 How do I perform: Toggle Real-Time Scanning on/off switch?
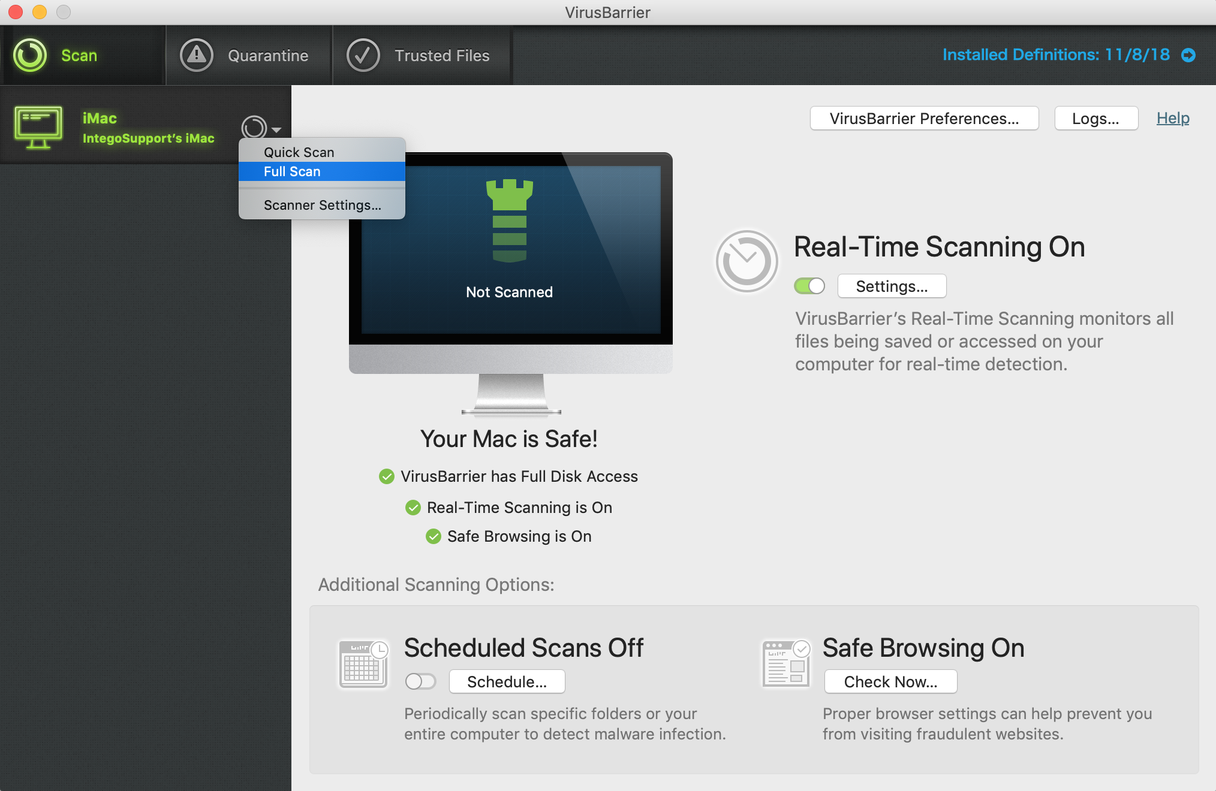tap(806, 285)
